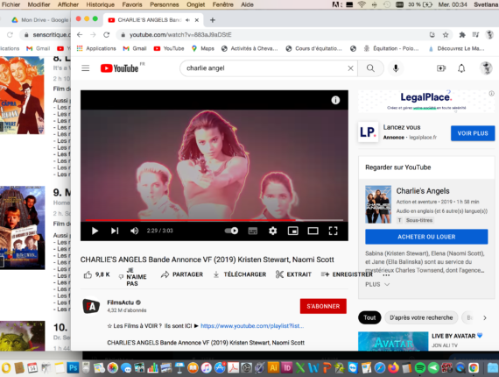Click ACHETER OU LOUER button
499x377 pixels.
click(426, 237)
